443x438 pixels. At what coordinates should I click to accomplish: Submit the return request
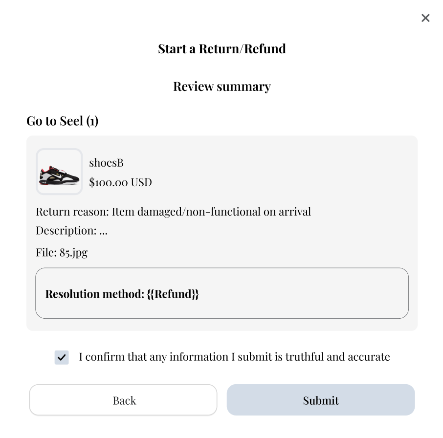(320, 400)
